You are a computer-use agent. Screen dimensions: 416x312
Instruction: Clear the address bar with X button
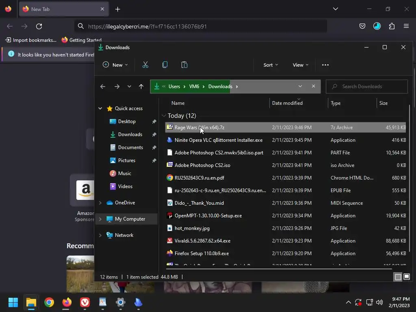point(313,86)
